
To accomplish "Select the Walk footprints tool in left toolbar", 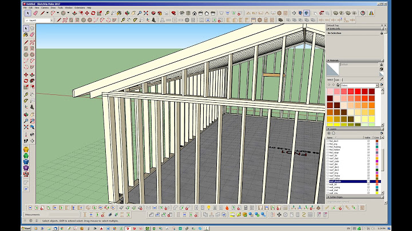I will point(26,141).
